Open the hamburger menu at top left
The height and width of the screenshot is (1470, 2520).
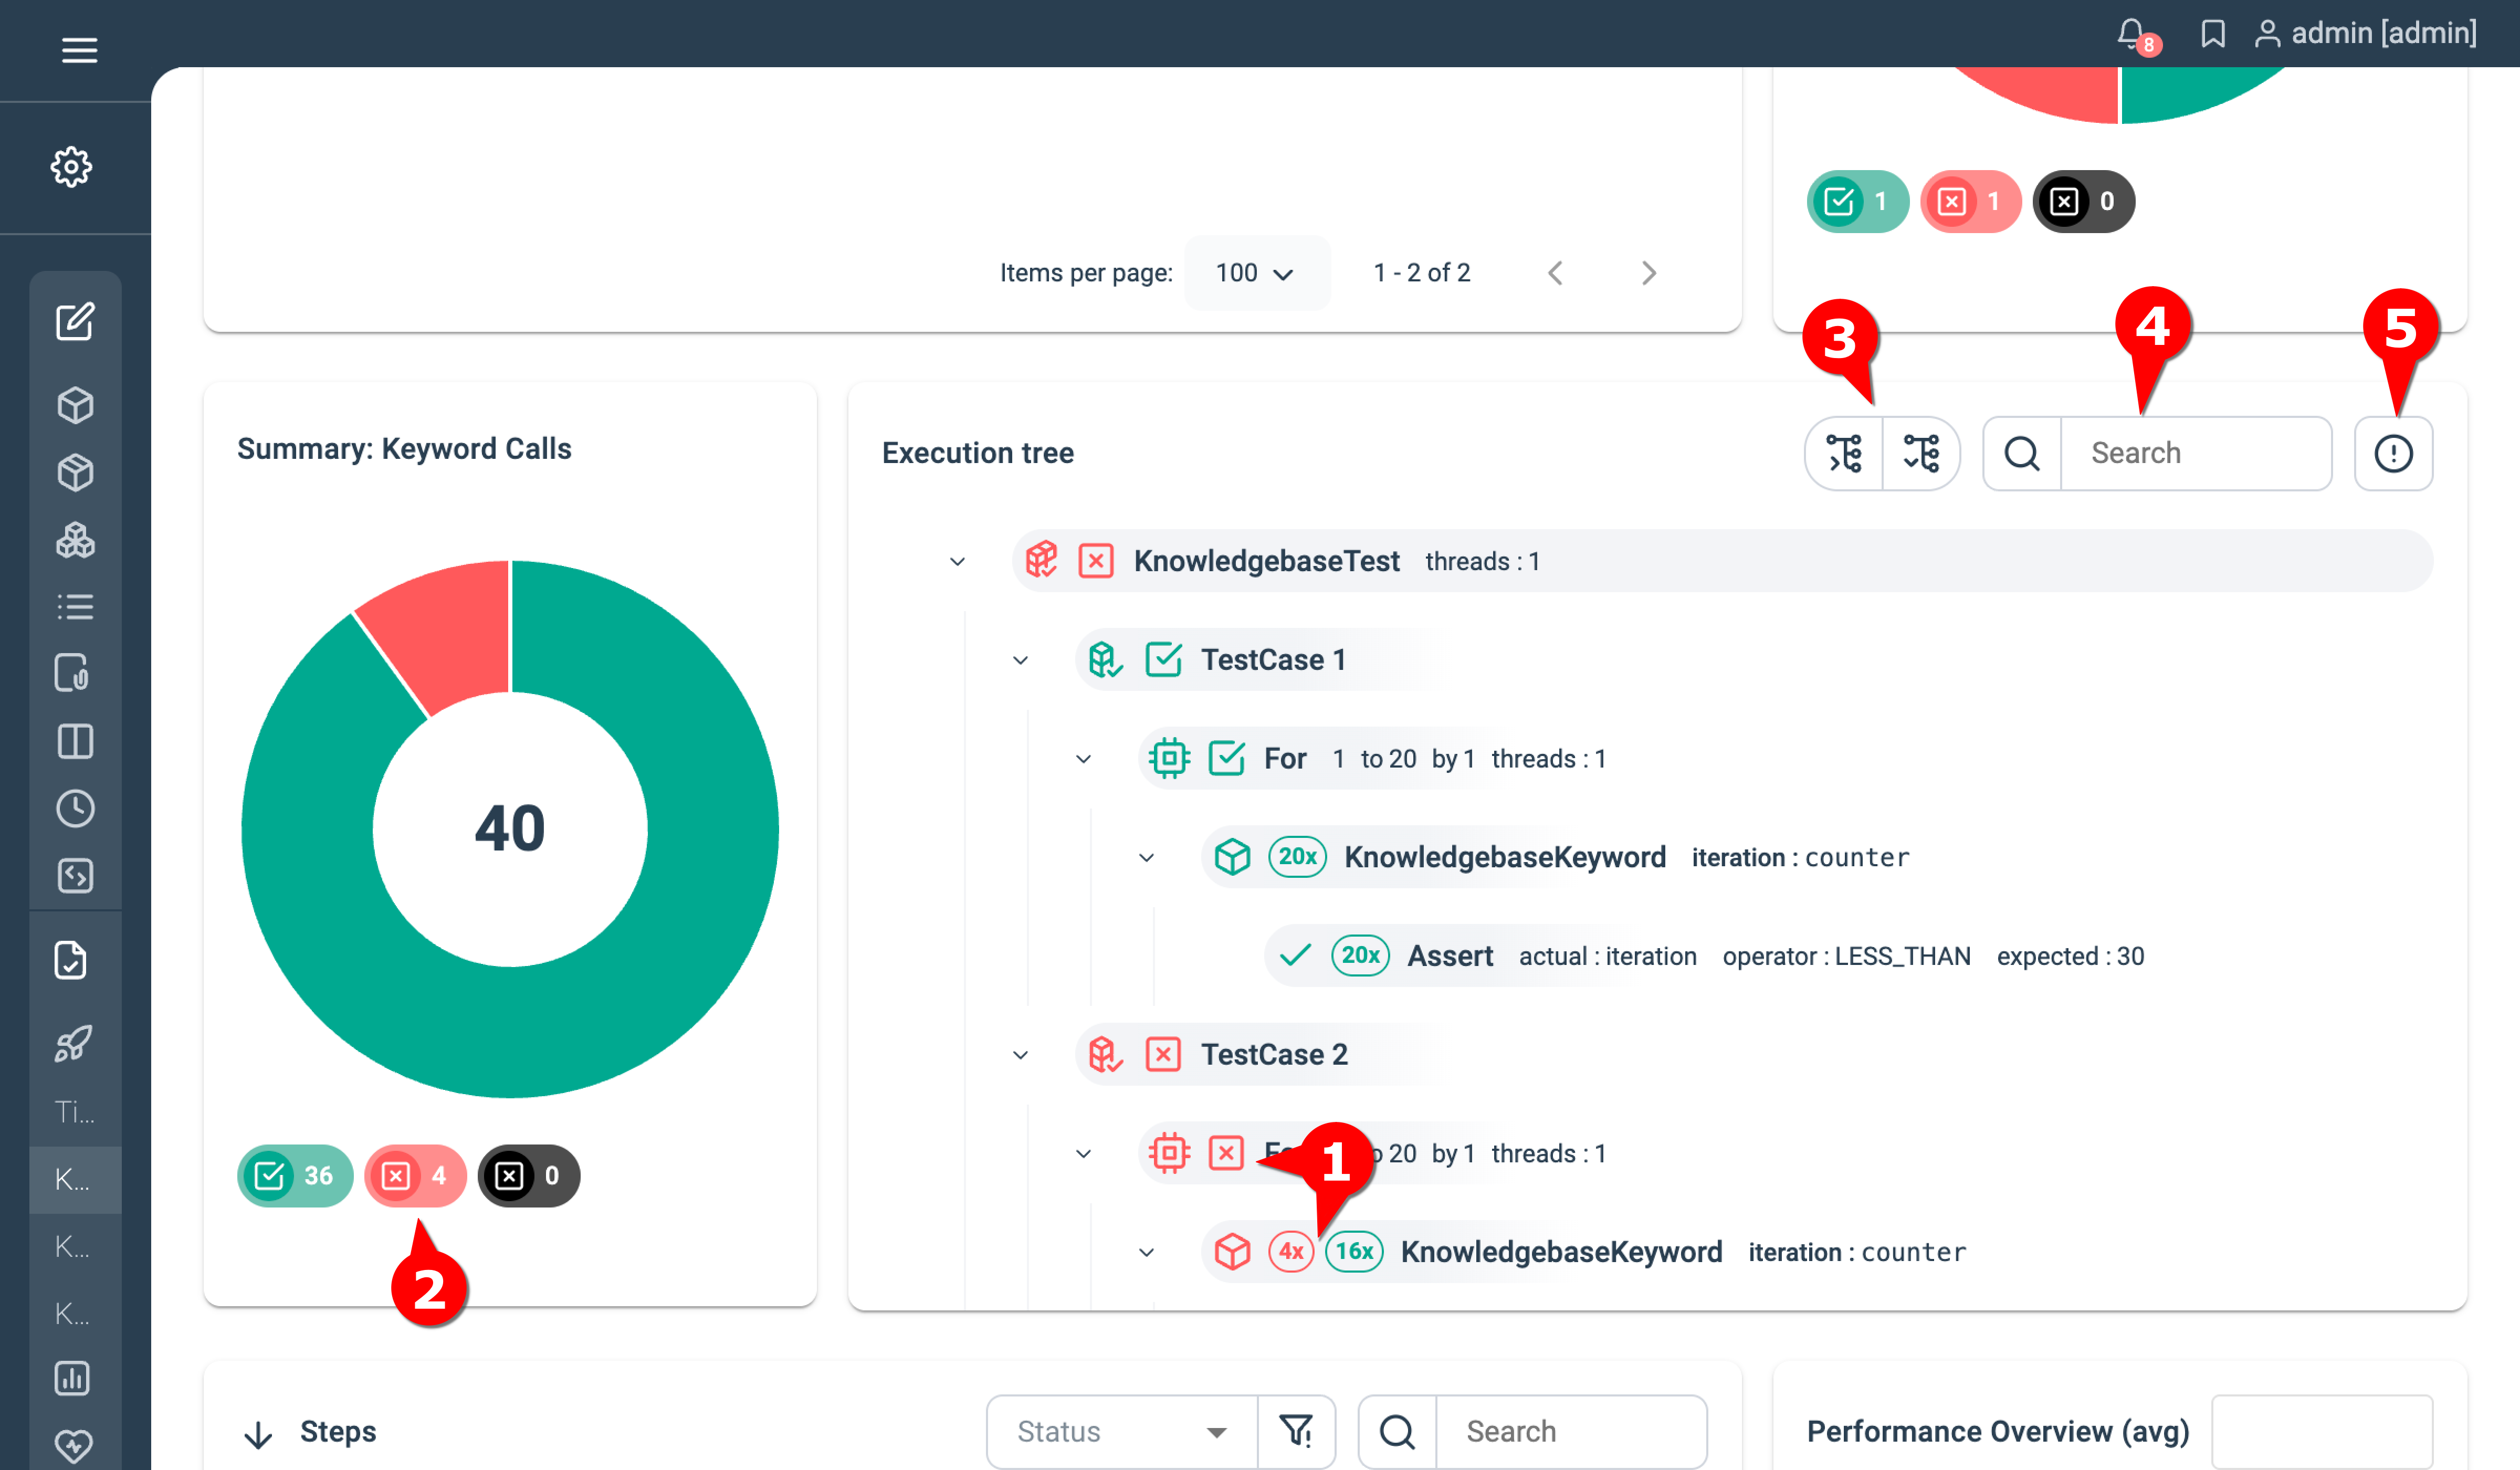tap(79, 50)
